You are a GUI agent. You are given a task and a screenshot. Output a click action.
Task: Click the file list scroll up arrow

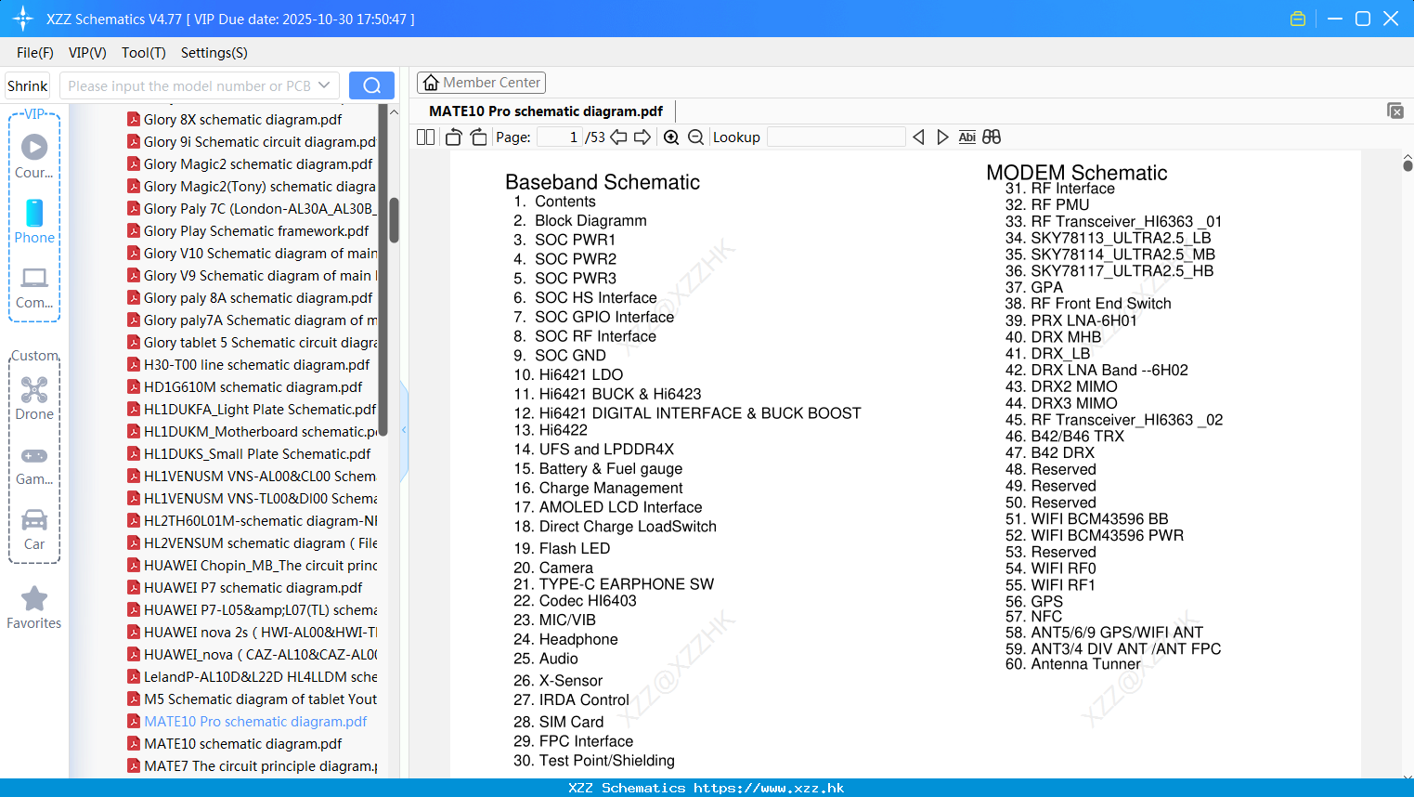click(394, 111)
